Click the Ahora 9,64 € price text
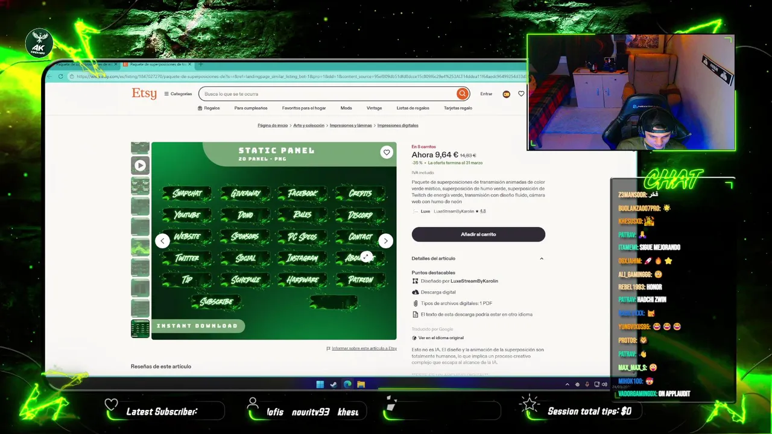772x434 pixels. tap(435, 155)
